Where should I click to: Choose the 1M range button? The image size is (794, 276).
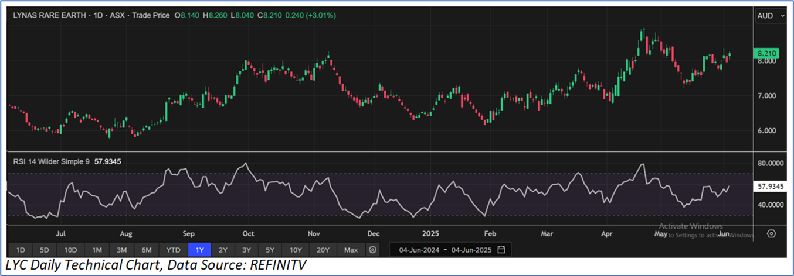point(97,250)
